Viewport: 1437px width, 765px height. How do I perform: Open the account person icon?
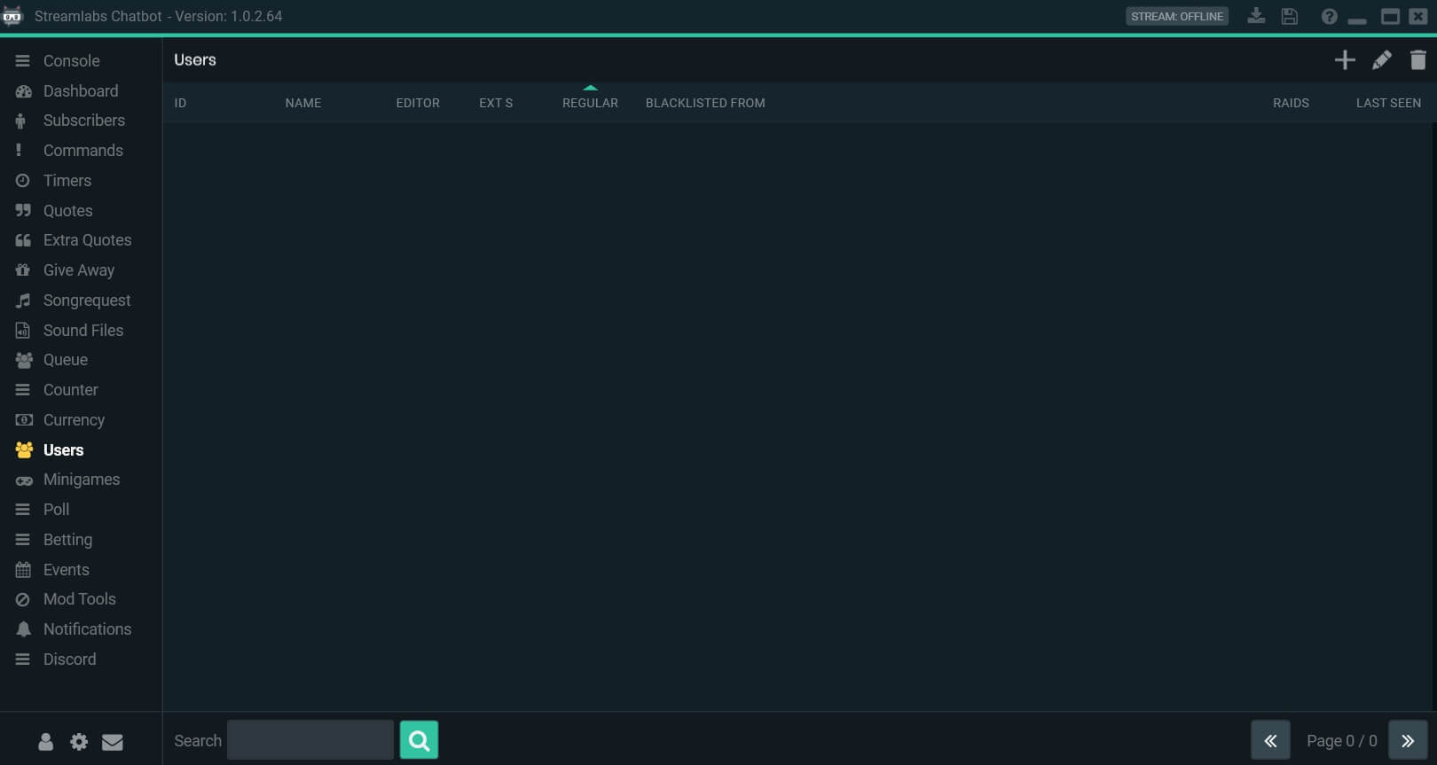[45, 742]
